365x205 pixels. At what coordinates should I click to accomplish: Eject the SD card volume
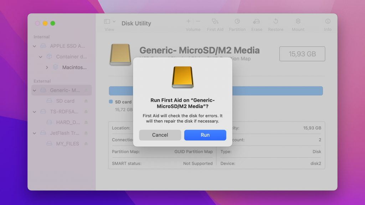point(86,101)
